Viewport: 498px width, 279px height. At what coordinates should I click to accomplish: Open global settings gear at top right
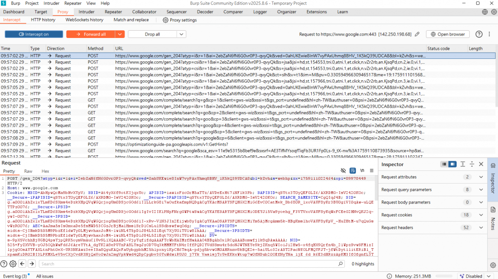(494, 12)
